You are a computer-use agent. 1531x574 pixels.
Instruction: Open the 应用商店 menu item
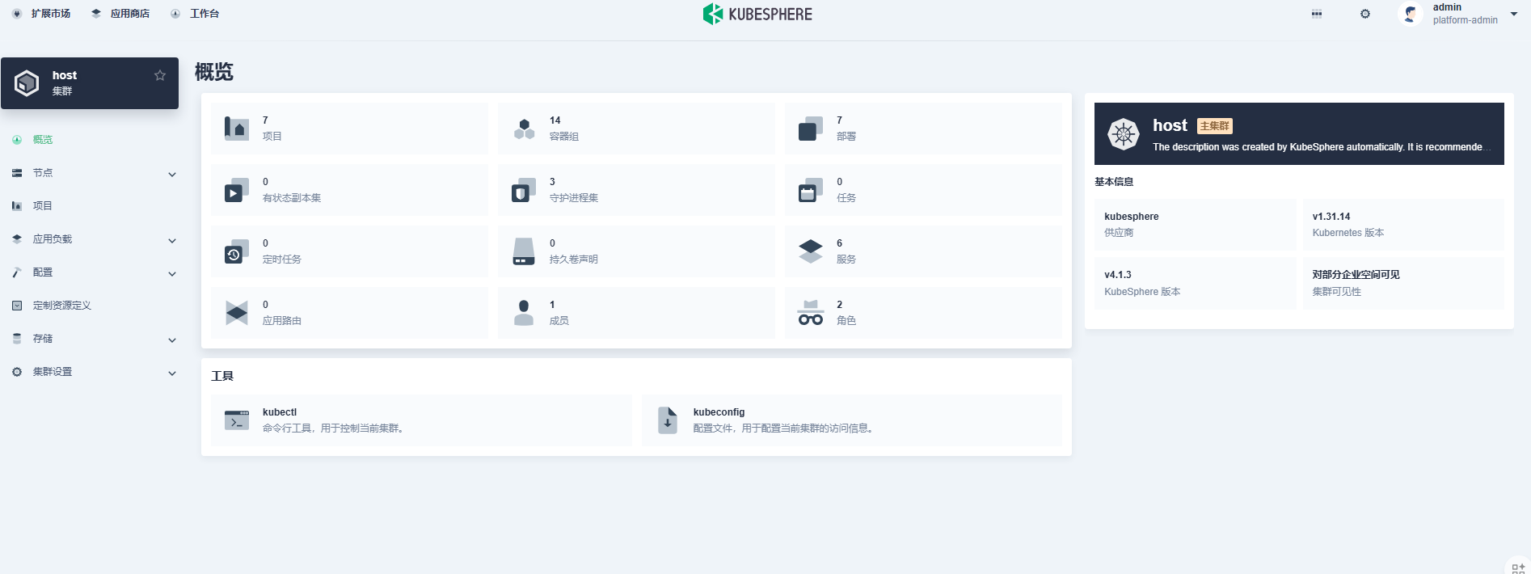(x=120, y=14)
